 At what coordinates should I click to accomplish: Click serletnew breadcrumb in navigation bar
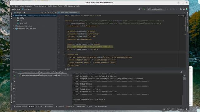[x=16, y=9]
